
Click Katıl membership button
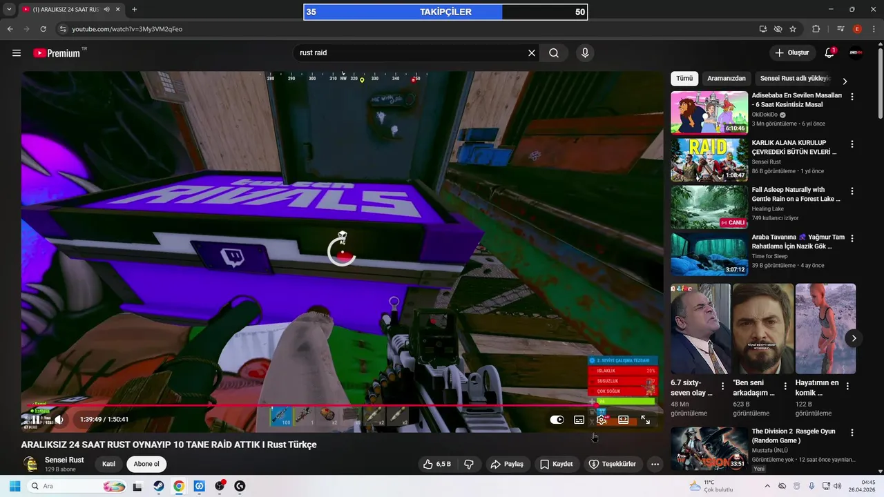pyautogui.click(x=108, y=464)
